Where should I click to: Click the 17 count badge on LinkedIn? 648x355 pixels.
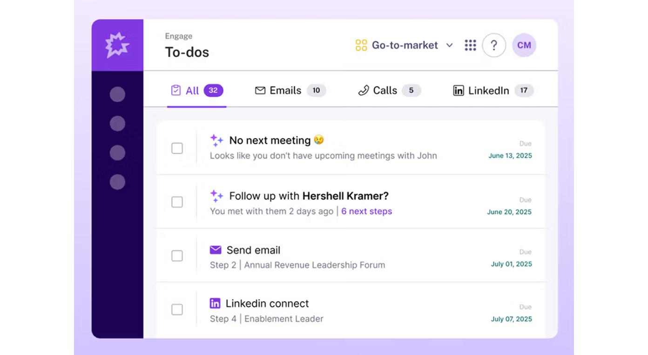[524, 91]
